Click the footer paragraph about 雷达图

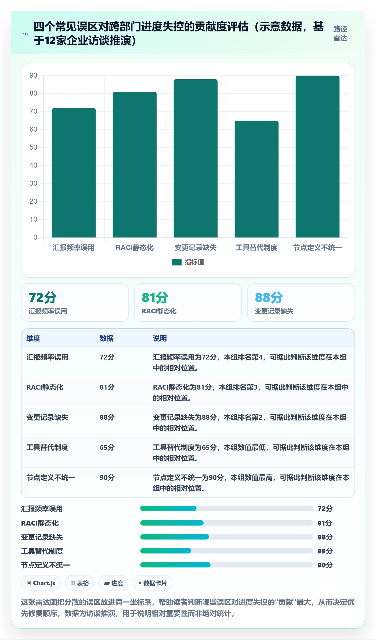[188, 608]
